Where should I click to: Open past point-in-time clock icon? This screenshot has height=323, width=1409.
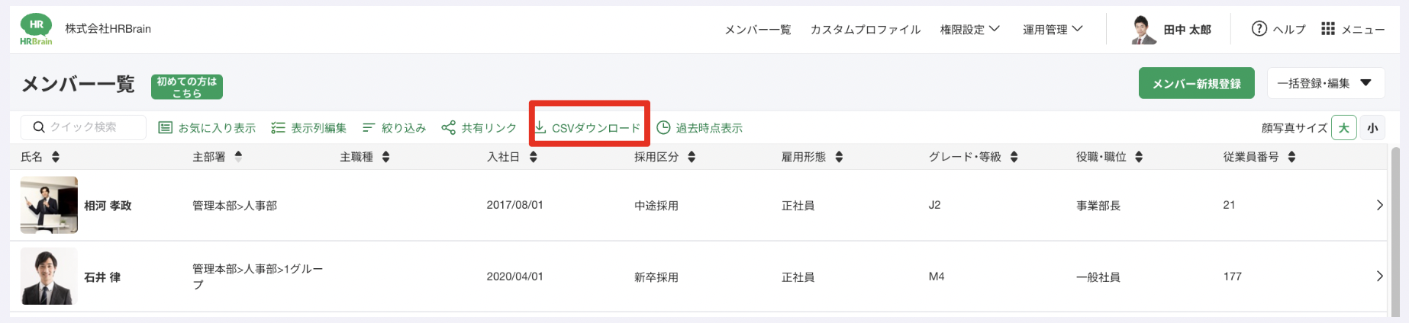point(664,127)
